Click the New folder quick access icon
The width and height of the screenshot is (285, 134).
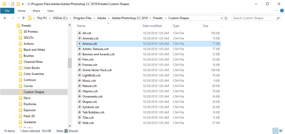point(18,4)
